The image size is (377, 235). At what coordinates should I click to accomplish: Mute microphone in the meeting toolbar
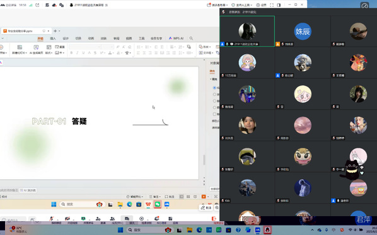click(x=52, y=219)
